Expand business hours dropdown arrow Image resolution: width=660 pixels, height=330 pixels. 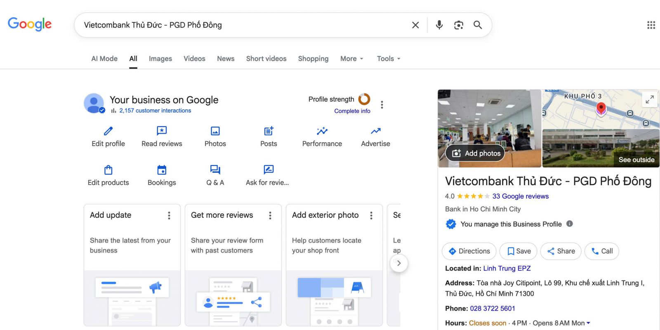point(588,323)
